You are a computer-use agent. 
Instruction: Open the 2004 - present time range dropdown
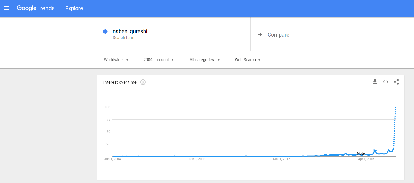[158, 60]
